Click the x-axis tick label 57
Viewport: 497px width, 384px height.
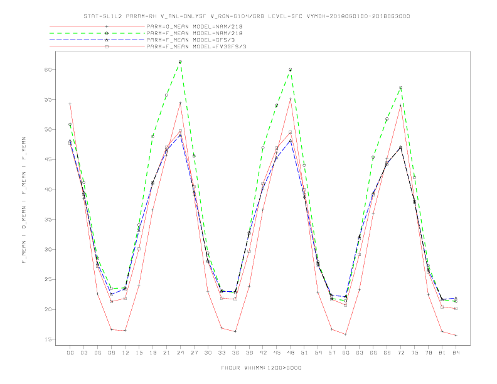[332, 353]
